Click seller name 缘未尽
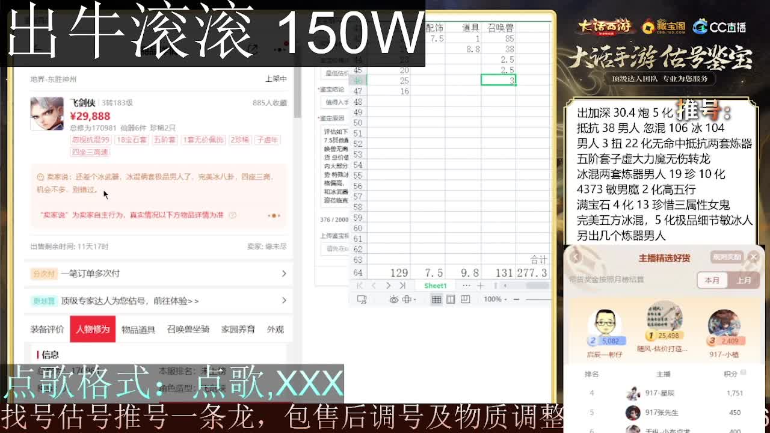770x433 pixels. pyautogui.click(x=276, y=247)
